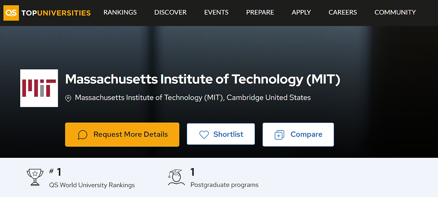Click the location pin icon
The height and width of the screenshot is (207, 438).
(68, 98)
